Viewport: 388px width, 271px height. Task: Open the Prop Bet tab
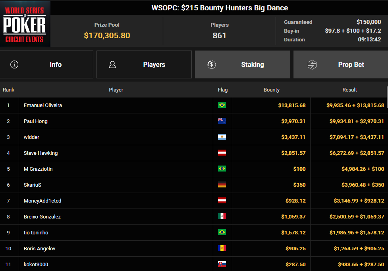[341, 64]
